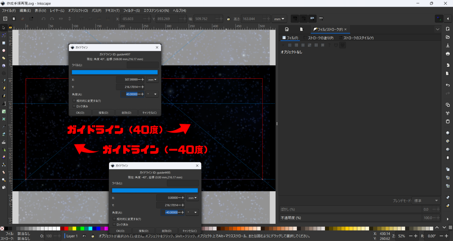Open the フィルター(S) menu
The width and height of the screenshot is (453, 241).
[x=131, y=11]
